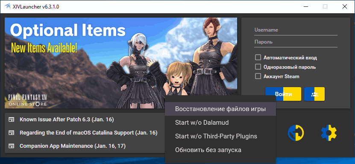This screenshot has width=355, height=164.
Task: Check the Аккаунт Steam option
Action: tap(258, 76)
